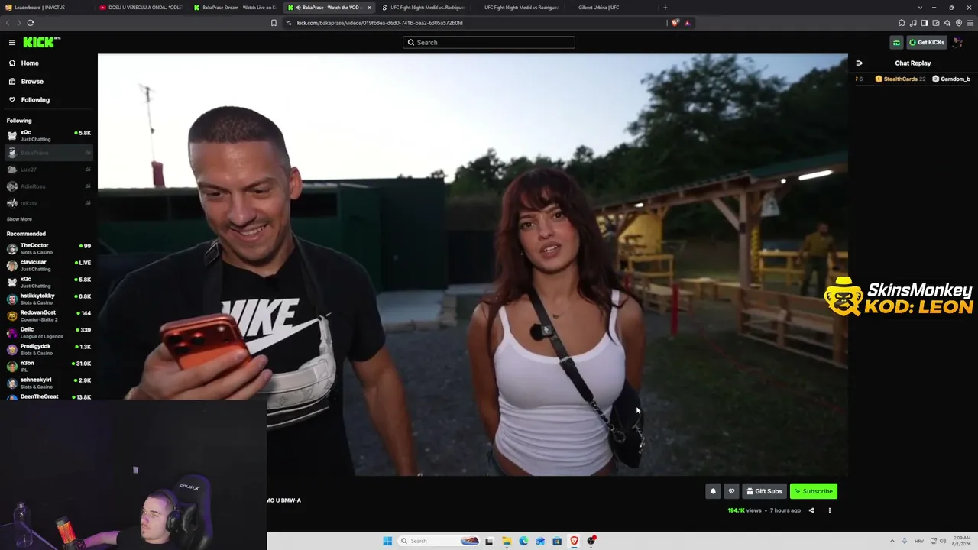The width and height of the screenshot is (978, 550).
Task: Bookmark this page
Action: (x=274, y=23)
